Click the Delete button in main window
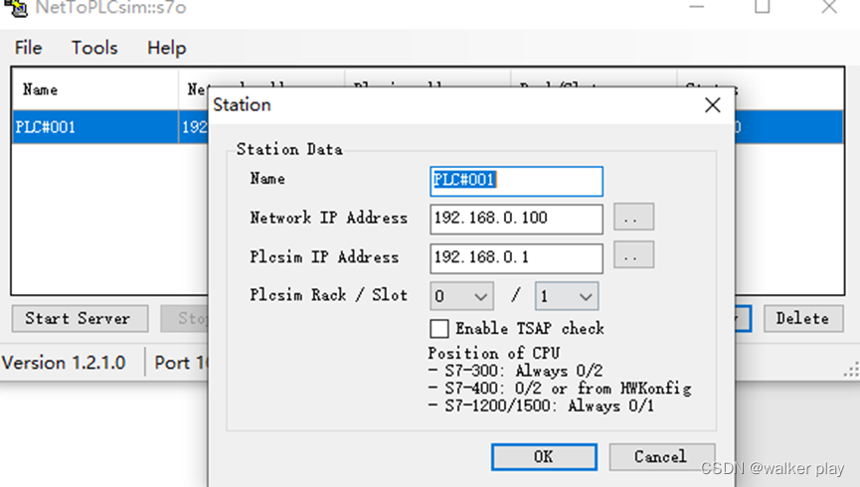 point(803,319)
